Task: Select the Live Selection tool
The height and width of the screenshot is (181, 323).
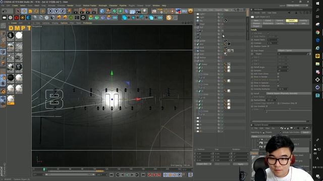Action: (x=18, y=11)
